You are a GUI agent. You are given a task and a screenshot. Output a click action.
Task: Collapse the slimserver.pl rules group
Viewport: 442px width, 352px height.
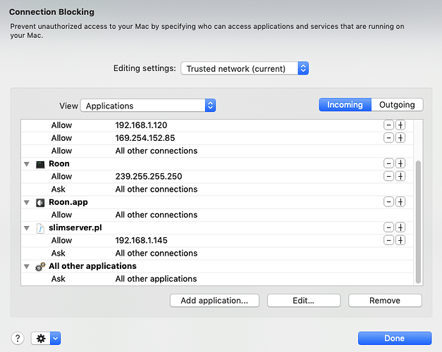pyautogui.click(x=27, y=228)
